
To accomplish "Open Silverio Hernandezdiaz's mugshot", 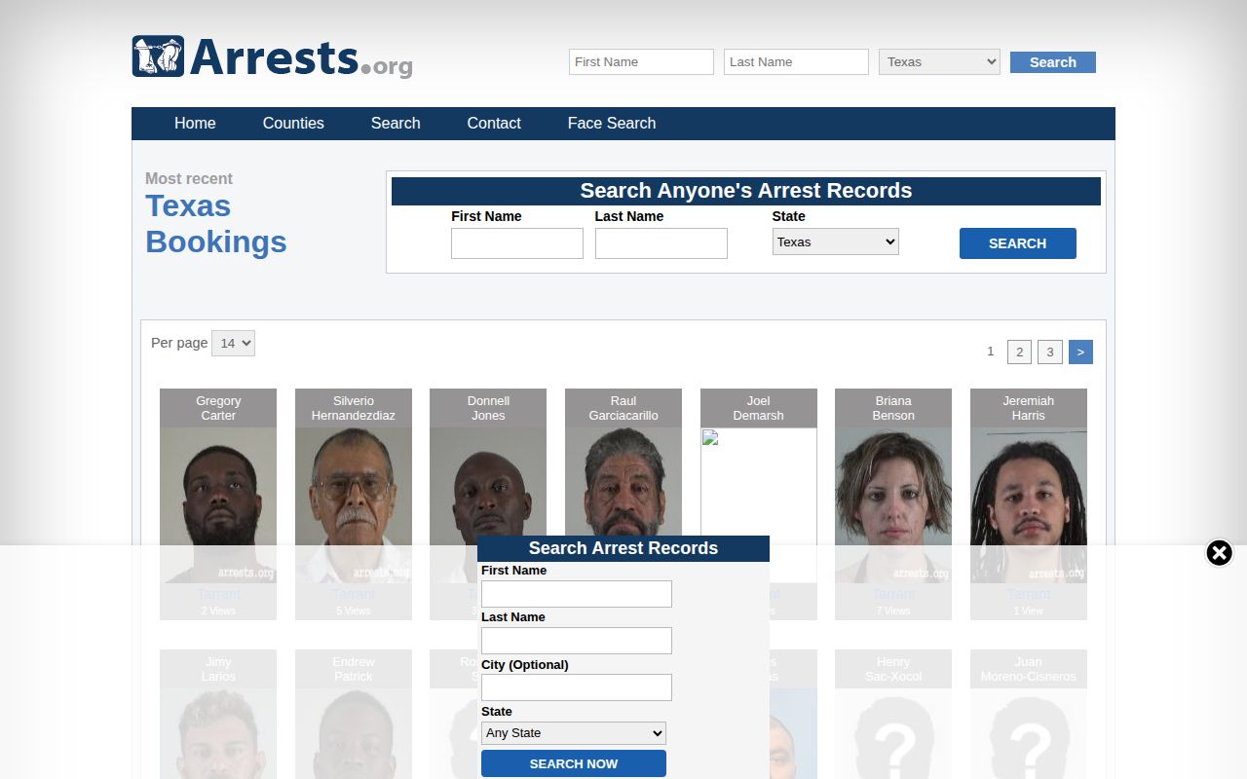I will pos(354,505).
